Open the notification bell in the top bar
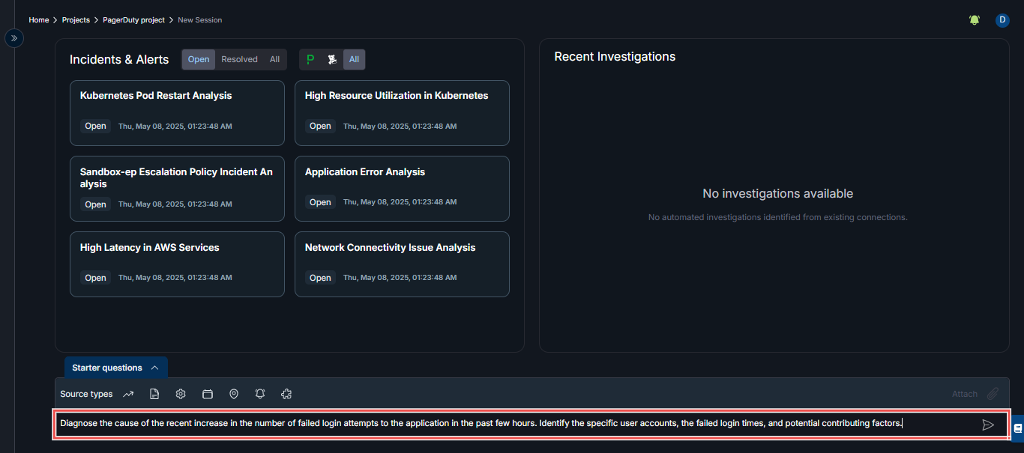Viewport: 1024px width, 453px height. [974, 19]
